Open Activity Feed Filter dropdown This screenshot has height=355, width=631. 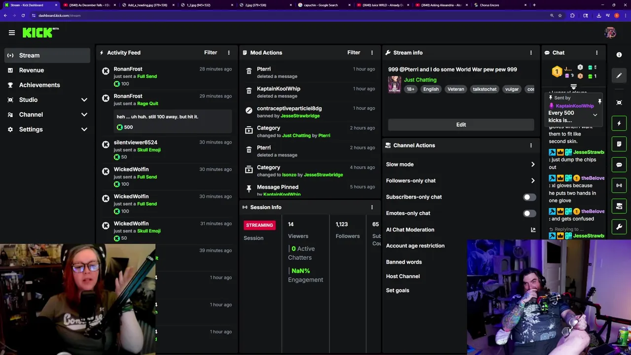point(210,52)
